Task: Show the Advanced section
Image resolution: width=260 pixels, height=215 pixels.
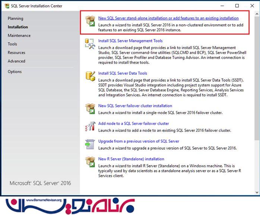Action: [16, 61]
